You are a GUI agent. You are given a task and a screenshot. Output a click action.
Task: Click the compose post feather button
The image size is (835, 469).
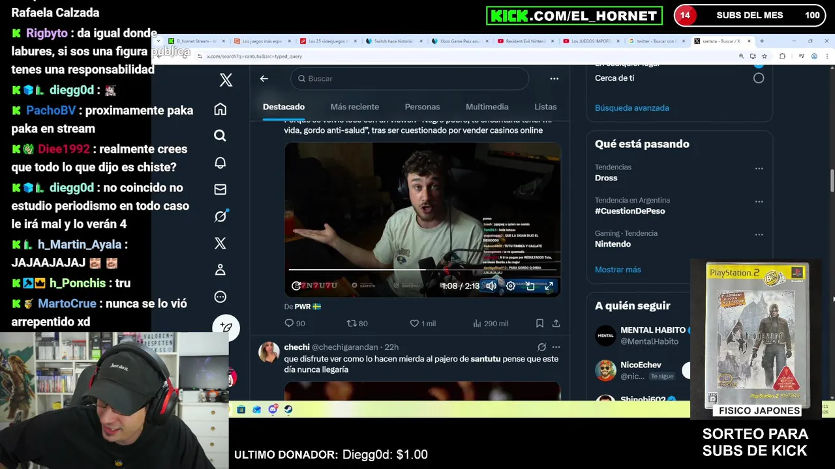tap(226, 328)
